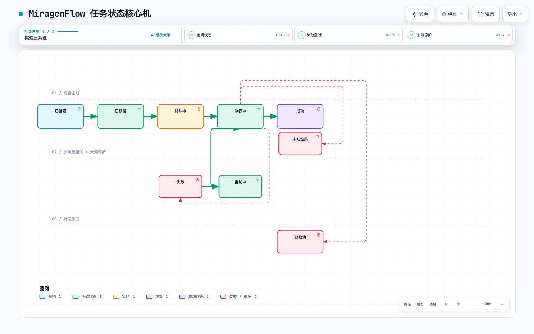Select the 02 失败重试 chapter tab

click(x=349, y=35)
